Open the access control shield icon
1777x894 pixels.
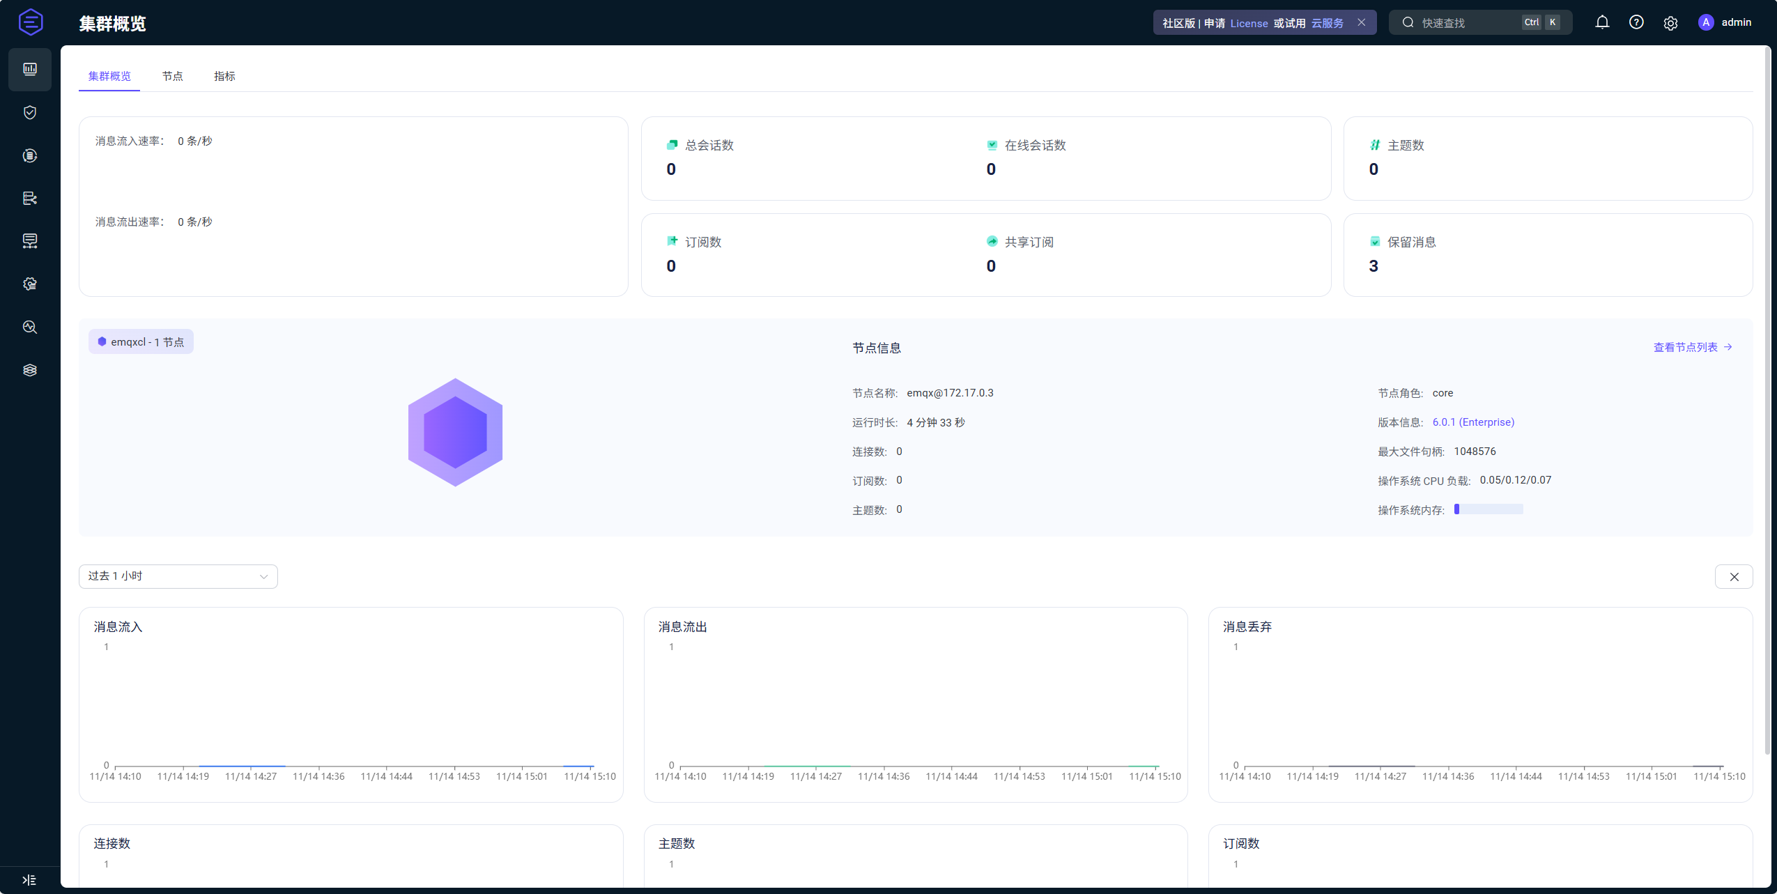pyautogui.click(x=30, y=112)
